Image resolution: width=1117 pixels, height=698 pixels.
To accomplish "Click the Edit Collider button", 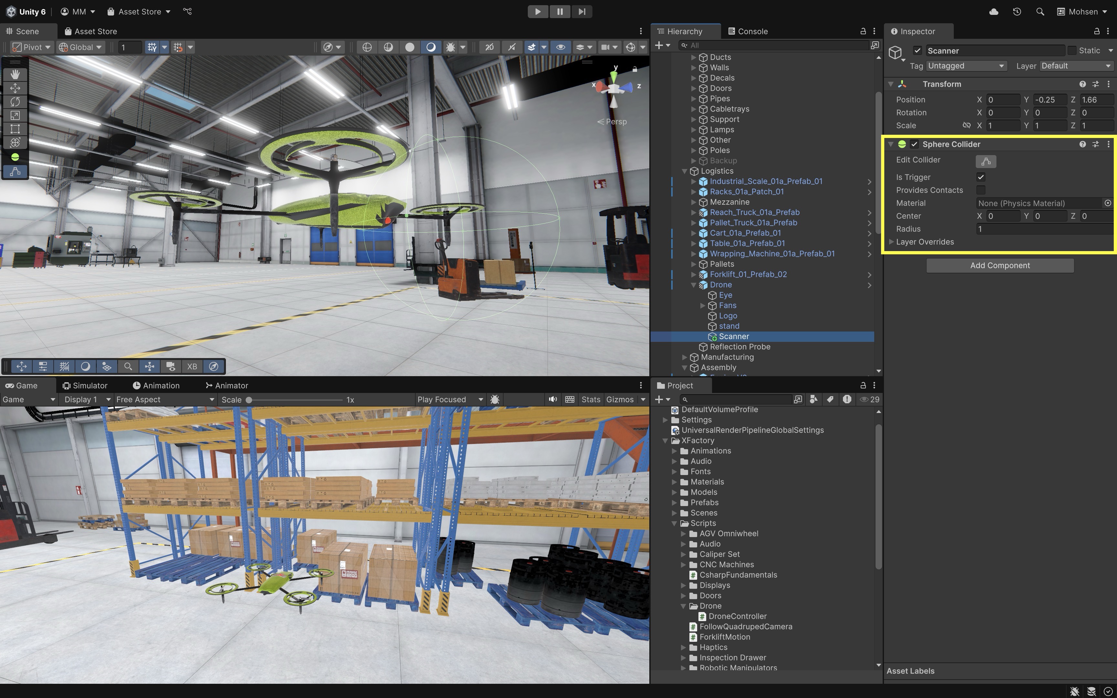I will click(x=985, y=162).
